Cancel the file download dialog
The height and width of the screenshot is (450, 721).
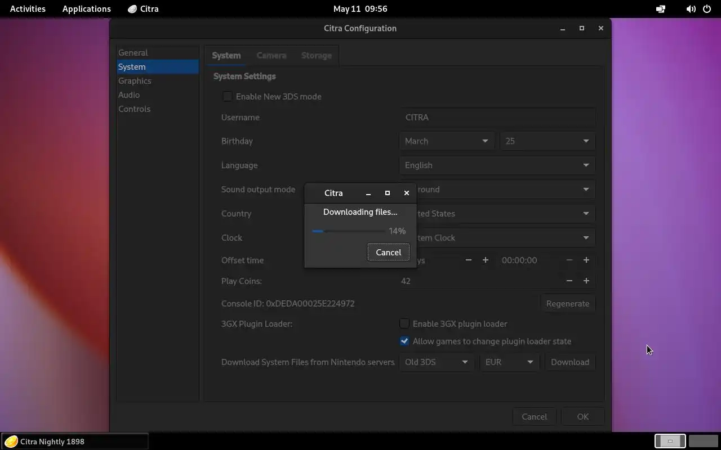pyautogui.click(x=389, y=252)
